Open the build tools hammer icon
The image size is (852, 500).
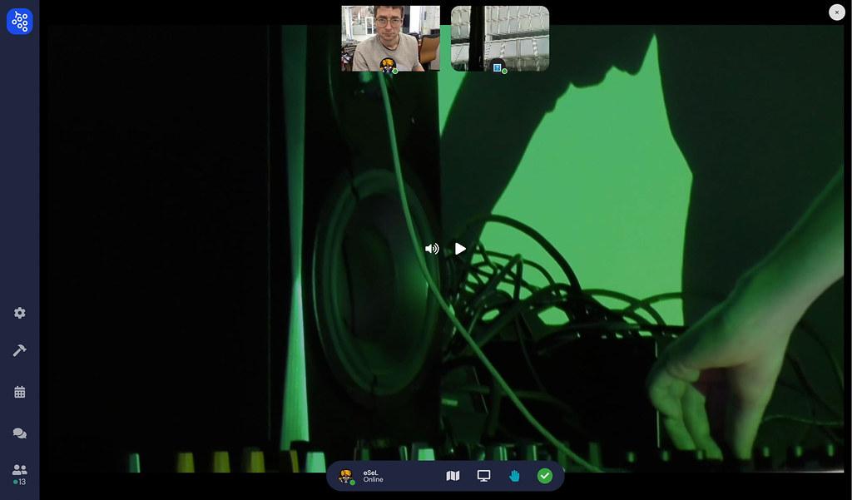(x=20, y=350)
